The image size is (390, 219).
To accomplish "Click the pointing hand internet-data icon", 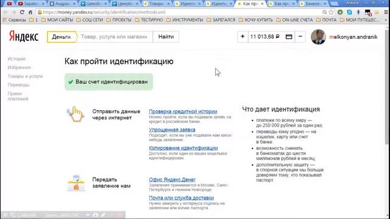I will click(x=76, y=114).
